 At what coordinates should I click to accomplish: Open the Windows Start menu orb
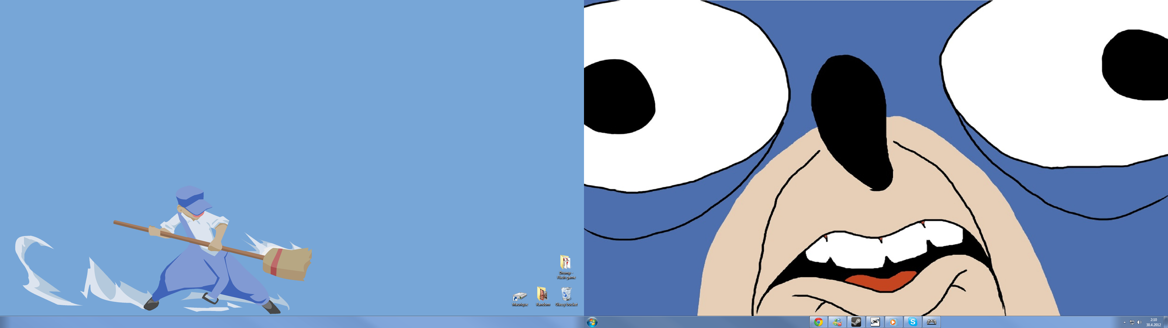click(592, 322)
